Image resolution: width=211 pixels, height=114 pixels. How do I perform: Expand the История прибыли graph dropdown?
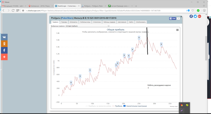(87, 26)
